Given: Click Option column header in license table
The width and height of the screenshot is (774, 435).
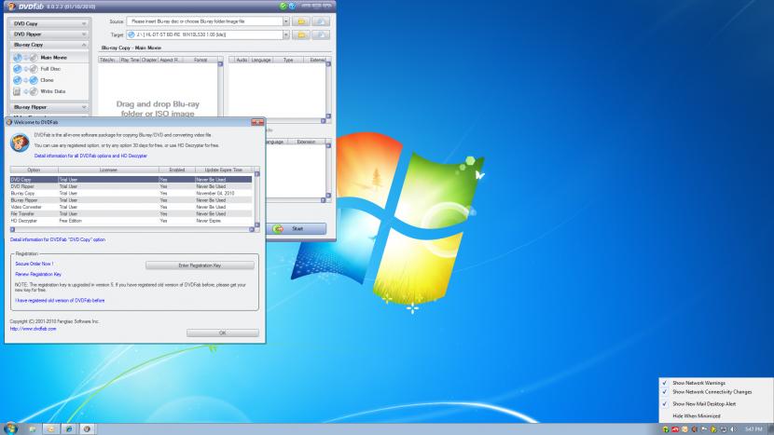Looking at the screenshot, I should tap(34, 170).
